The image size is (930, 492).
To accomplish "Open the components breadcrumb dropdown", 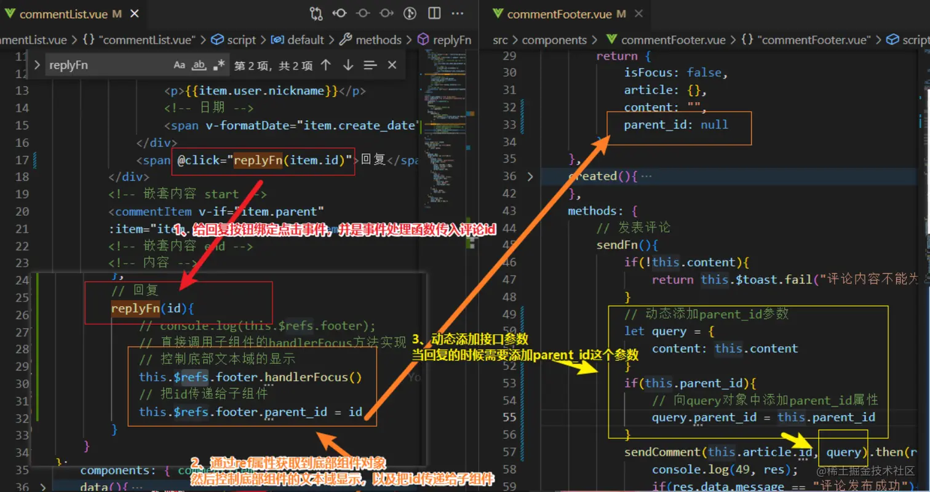I will tap(554, 40).
